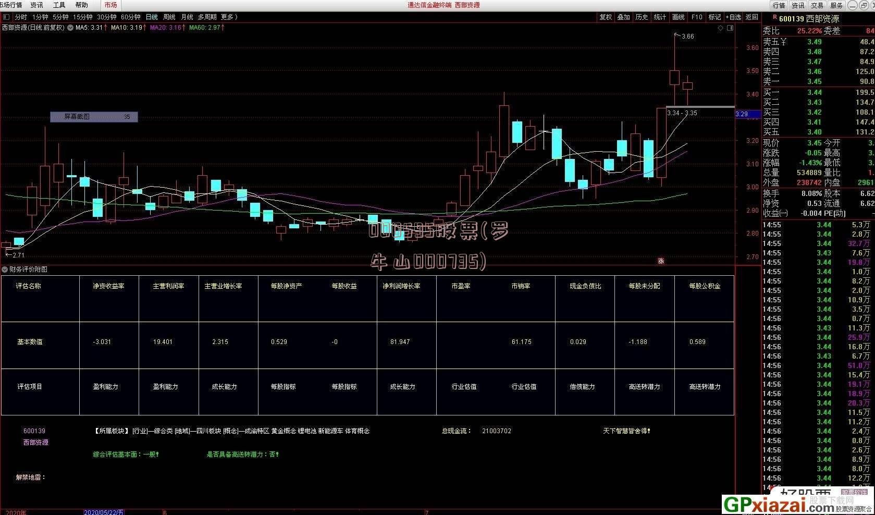Switch to 分时 chart view
875x515 pixels.
tap(21, 17)
